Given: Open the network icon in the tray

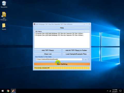Looking at the screenshot, I should (x=110, y=91).
